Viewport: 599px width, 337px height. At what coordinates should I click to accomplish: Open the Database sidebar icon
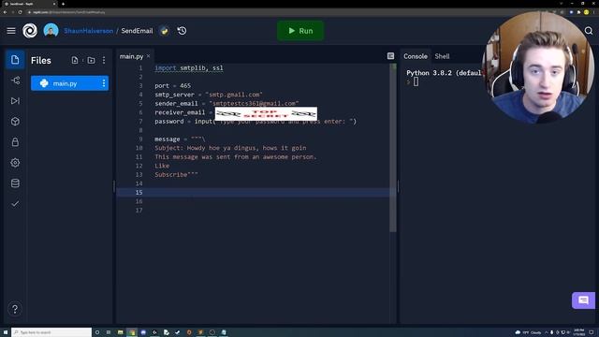point(15,183)
